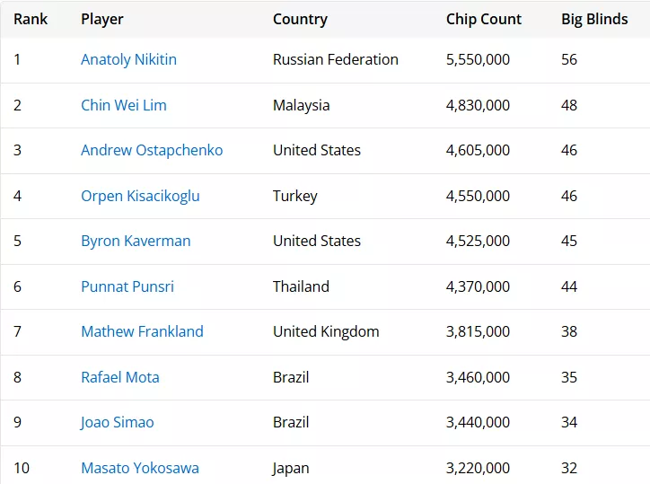Click the Malaysia country cell

click(x=302, y=105)
